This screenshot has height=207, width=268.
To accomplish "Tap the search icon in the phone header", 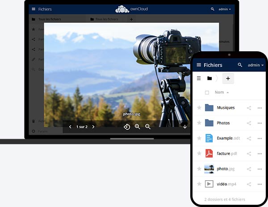I will click(240, 65).
